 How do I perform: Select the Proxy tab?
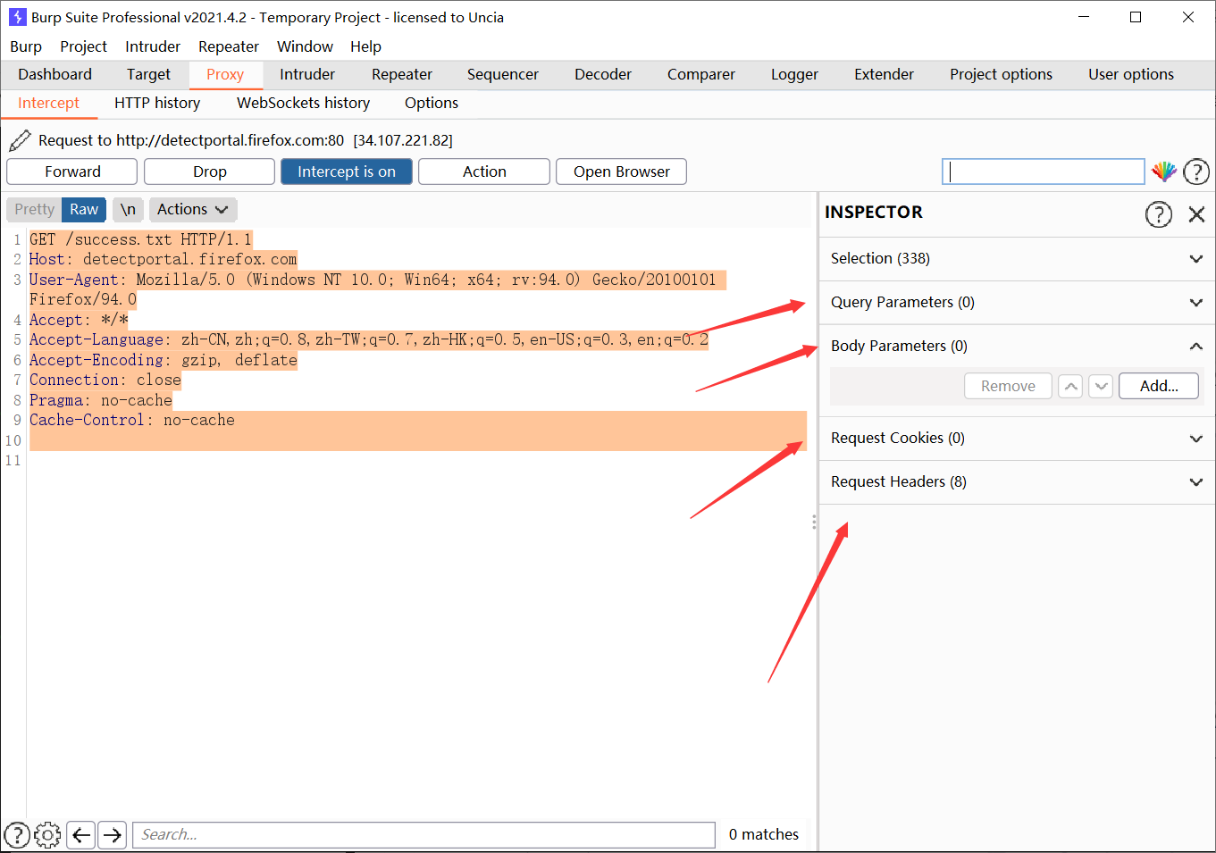[225, 74]
